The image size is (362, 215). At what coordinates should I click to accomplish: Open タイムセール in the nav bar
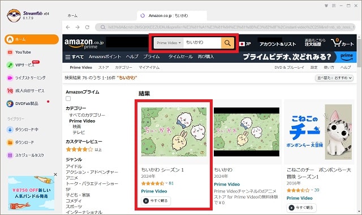(x=180, y=56)
